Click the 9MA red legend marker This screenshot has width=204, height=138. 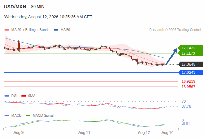(x=24, y=96)
